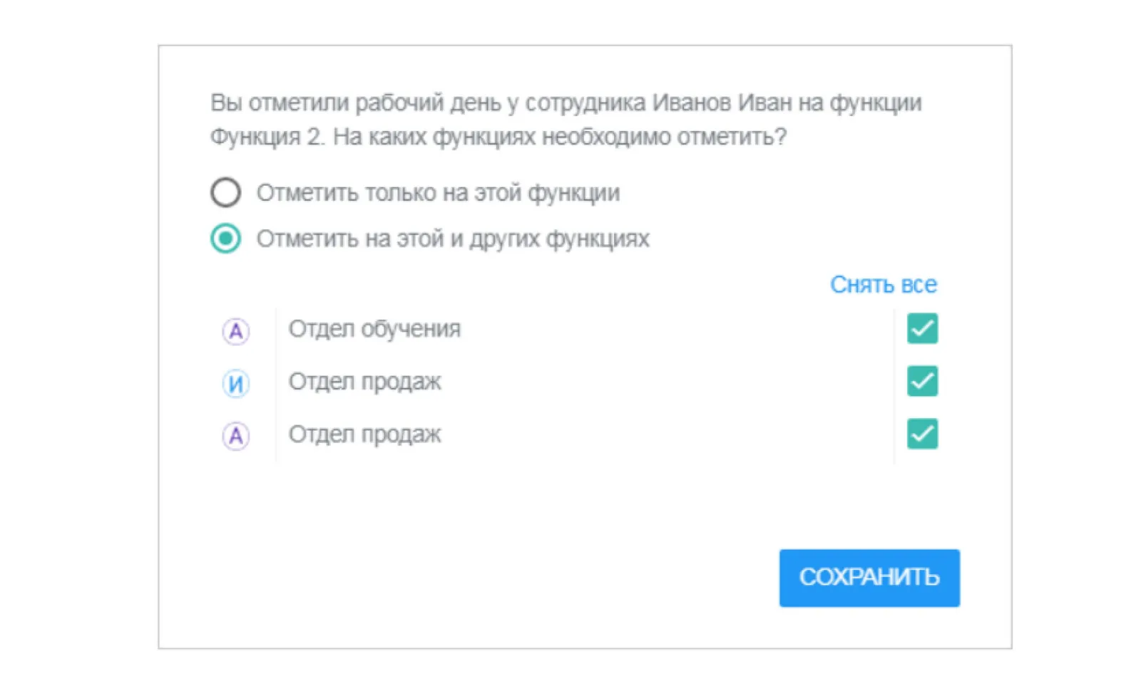Viewport: 1141px width, 688px height.
Task: Click the blue И avatar icon
Action: point(235,384)
